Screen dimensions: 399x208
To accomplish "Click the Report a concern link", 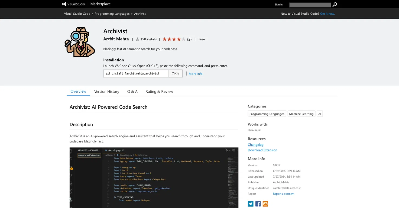I will (284, 194).
